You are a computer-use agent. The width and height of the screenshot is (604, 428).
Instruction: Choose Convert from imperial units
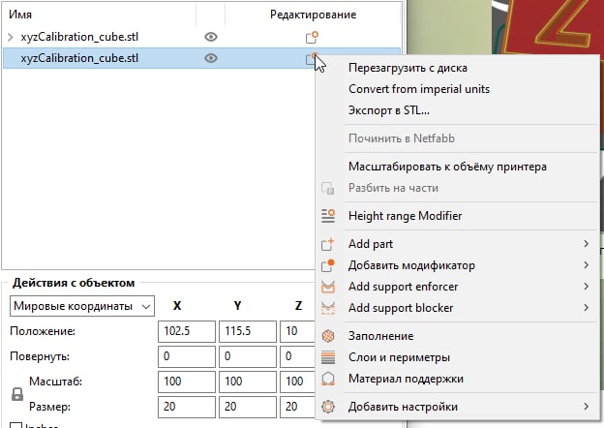point(419,89)
